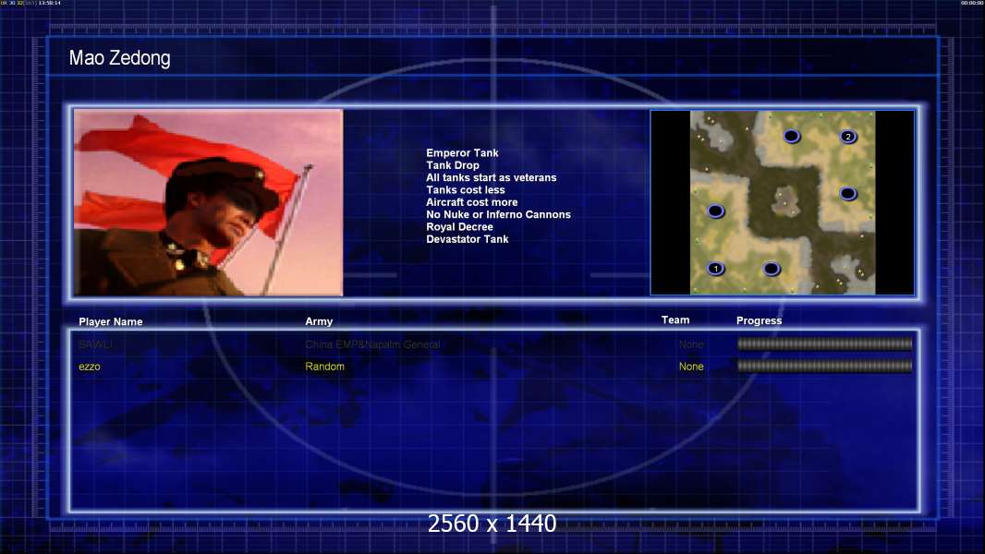Click the first player's loading progress bar
985x554 pixels.
pyautogui.click(x=825, y=343)
